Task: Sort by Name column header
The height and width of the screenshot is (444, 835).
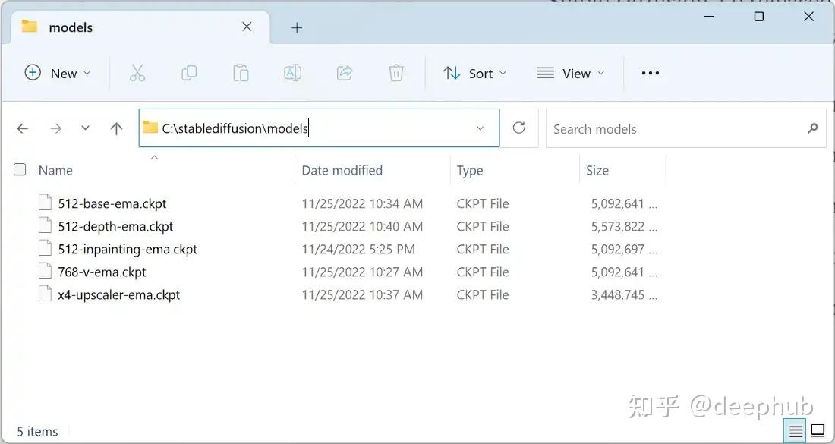Action: [55, 170]
